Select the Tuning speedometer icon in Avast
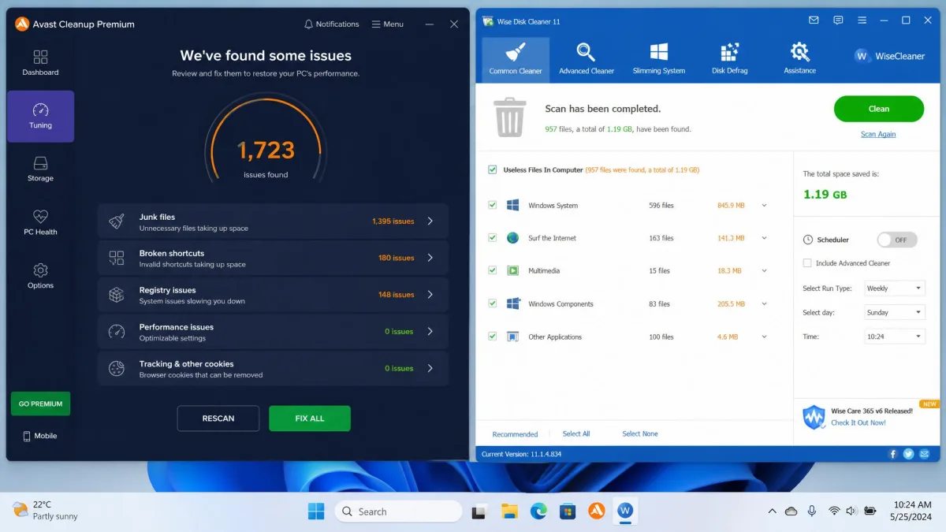 point(40,110)
